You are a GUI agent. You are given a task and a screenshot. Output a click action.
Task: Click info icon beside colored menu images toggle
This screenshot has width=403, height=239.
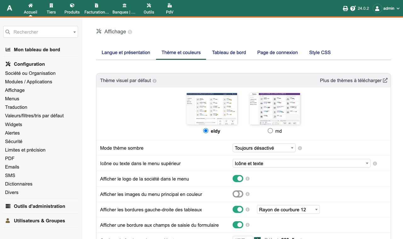point(248,194)
